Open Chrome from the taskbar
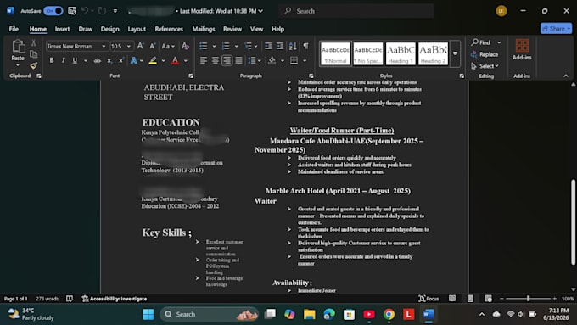 [389, 314]
